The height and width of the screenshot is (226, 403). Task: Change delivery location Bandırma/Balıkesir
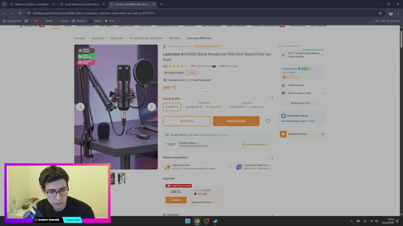[256, 145]
